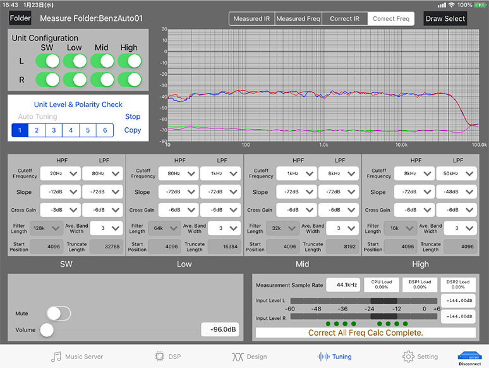This screenshot has width=489, height=368.
Task: Open the Setting gear icon
Action: tap(408, 357)
